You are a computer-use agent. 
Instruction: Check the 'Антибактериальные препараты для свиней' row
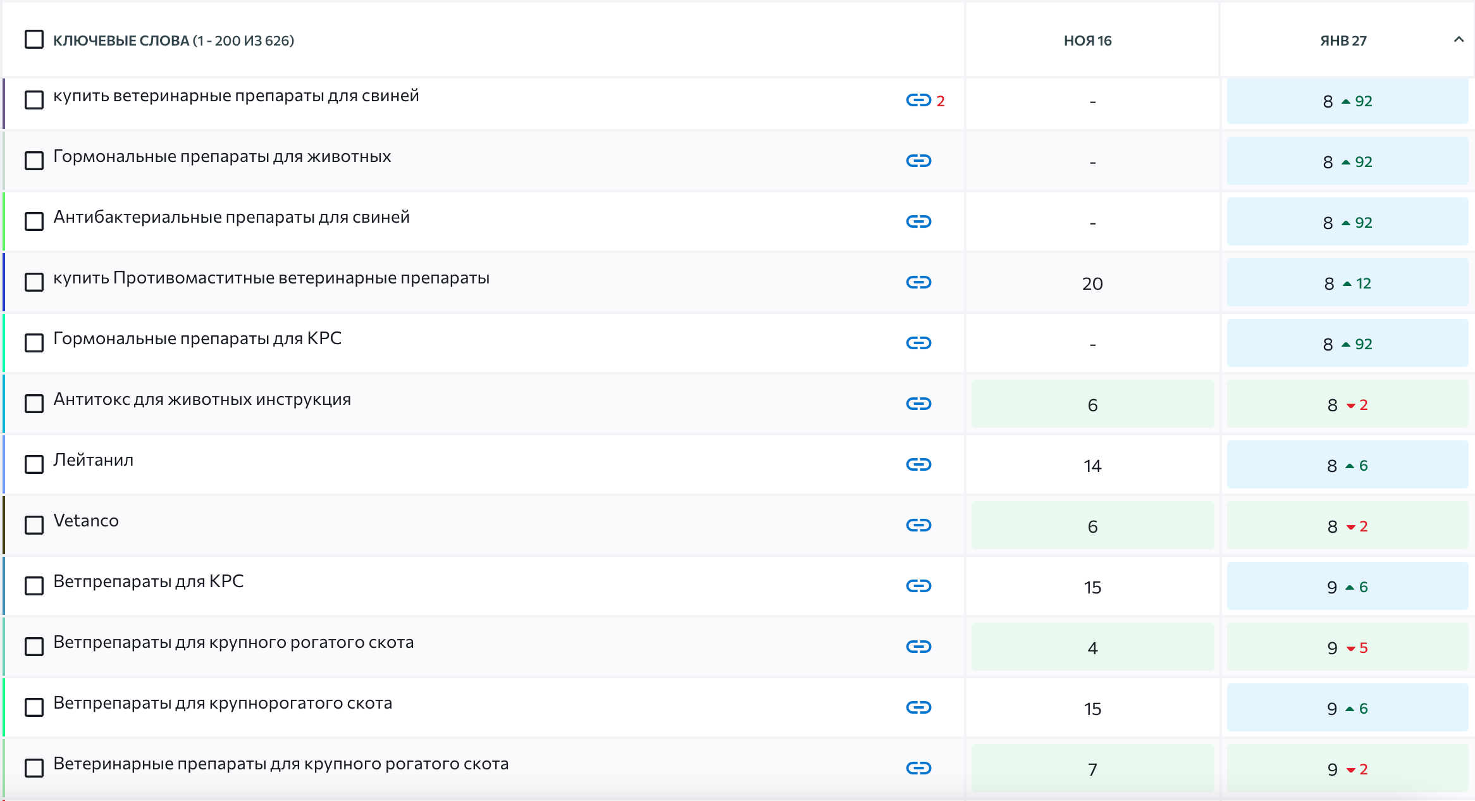click(34, 221)
